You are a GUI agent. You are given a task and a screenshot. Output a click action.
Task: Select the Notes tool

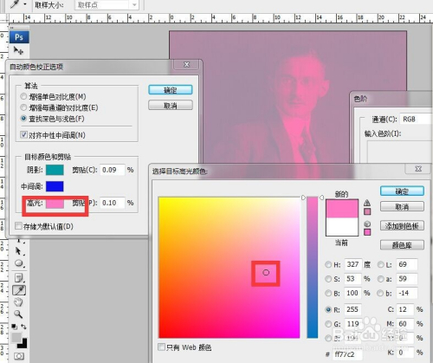click(19, 278)
